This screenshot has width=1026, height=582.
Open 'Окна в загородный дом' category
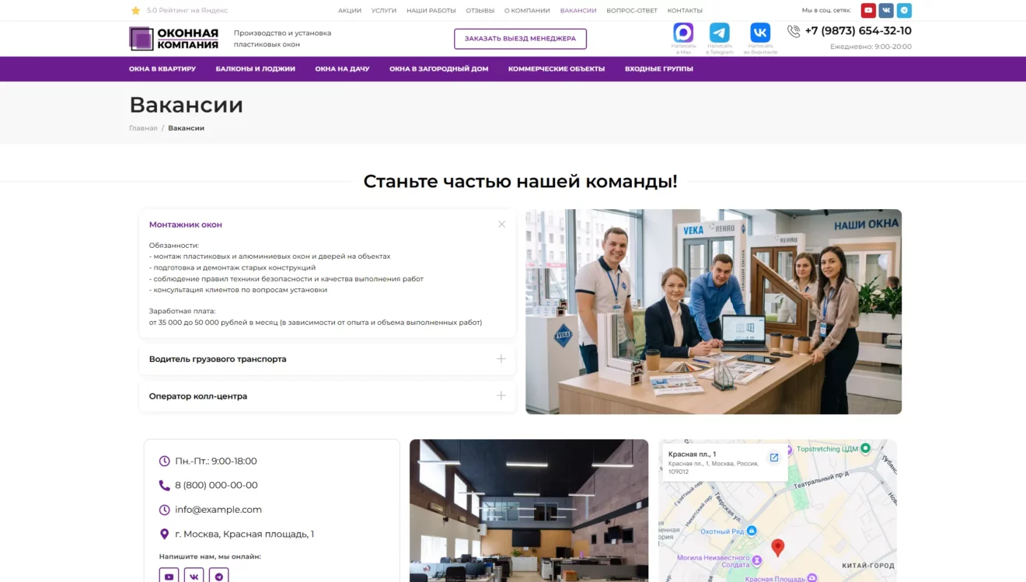(439, 68)
